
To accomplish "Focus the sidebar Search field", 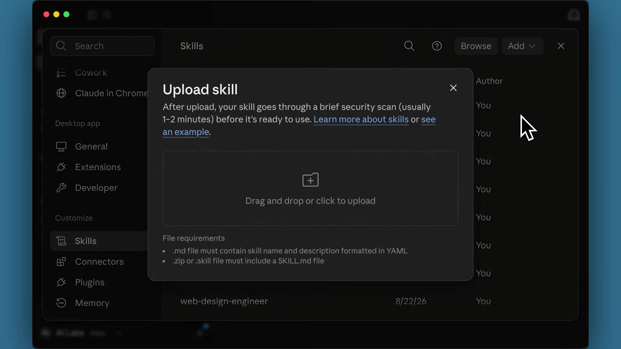I will pyautogui.click(x=102, y=46).
